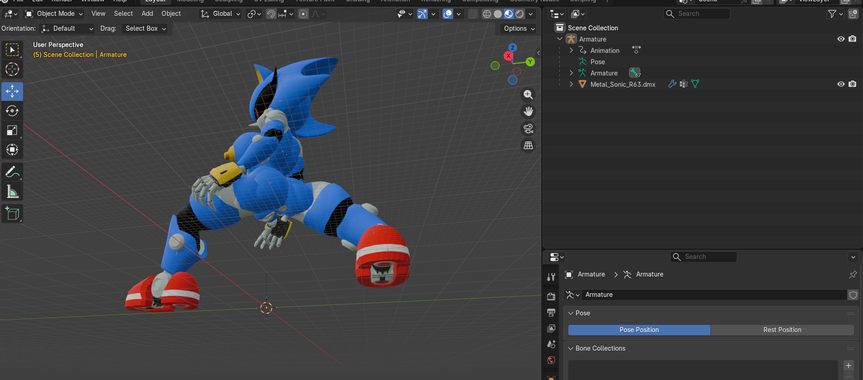Open the Object menu
Image resolution: width=863 pixels, height=380 pixels.
tap(171, 14)
